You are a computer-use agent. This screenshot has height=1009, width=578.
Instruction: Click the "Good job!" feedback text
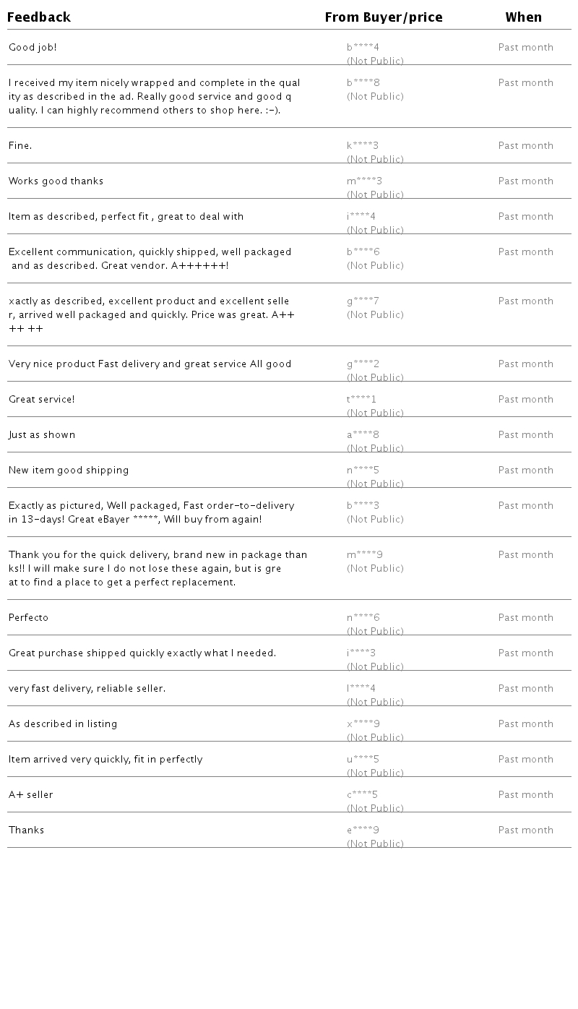tap(33, 48)
